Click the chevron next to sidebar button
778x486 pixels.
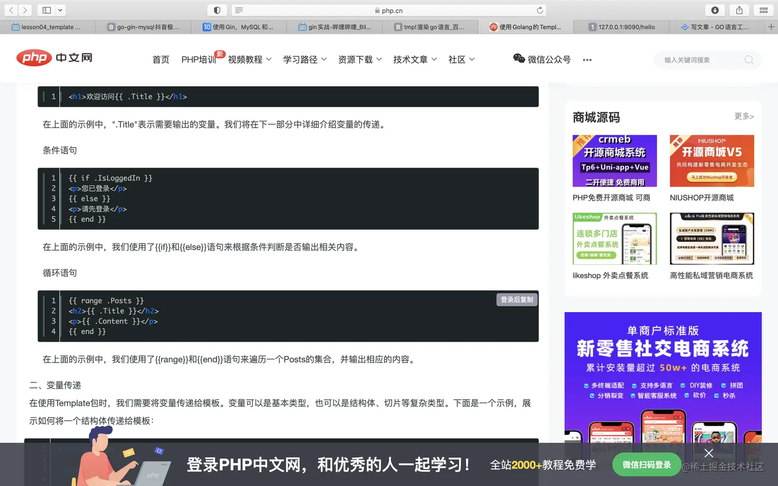[60, 10]
